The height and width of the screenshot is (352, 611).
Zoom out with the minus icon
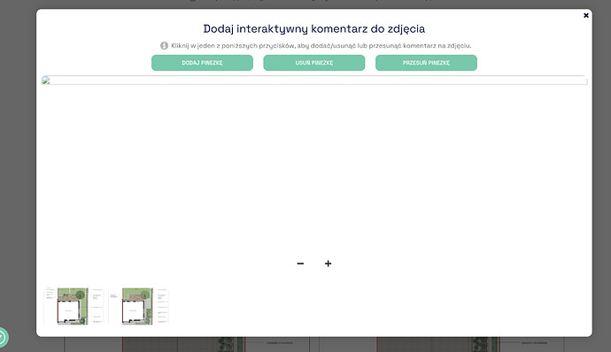300,264
